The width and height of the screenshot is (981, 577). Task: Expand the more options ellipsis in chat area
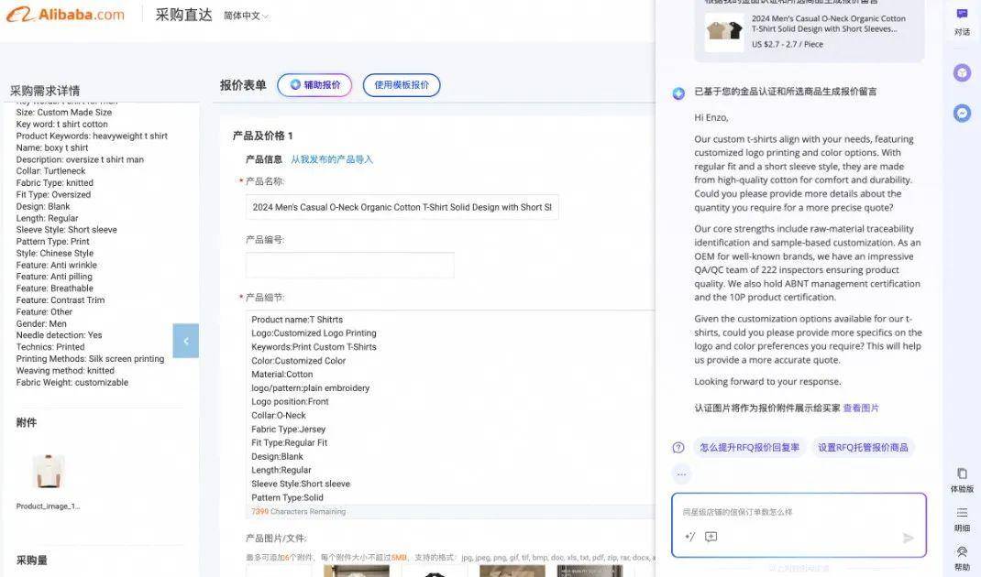pyautogui.click(x=681, y=473)
